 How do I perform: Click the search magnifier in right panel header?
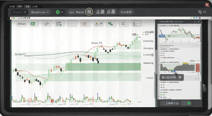pyautogui.click(x=195, y=22)
